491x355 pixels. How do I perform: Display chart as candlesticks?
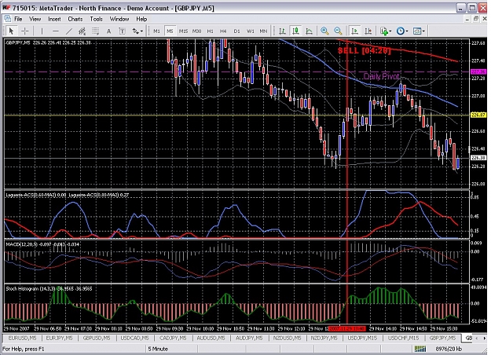(x=295, y=31)
